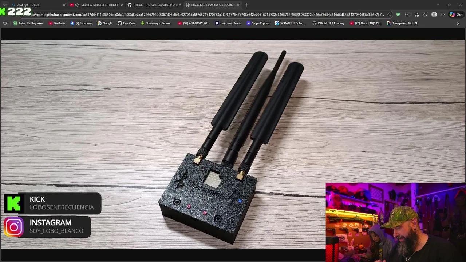Image resolution: width=466 pixels, height=262 pixels.
Task: Open the Favorites star-list icon
Action: point(425,15)
